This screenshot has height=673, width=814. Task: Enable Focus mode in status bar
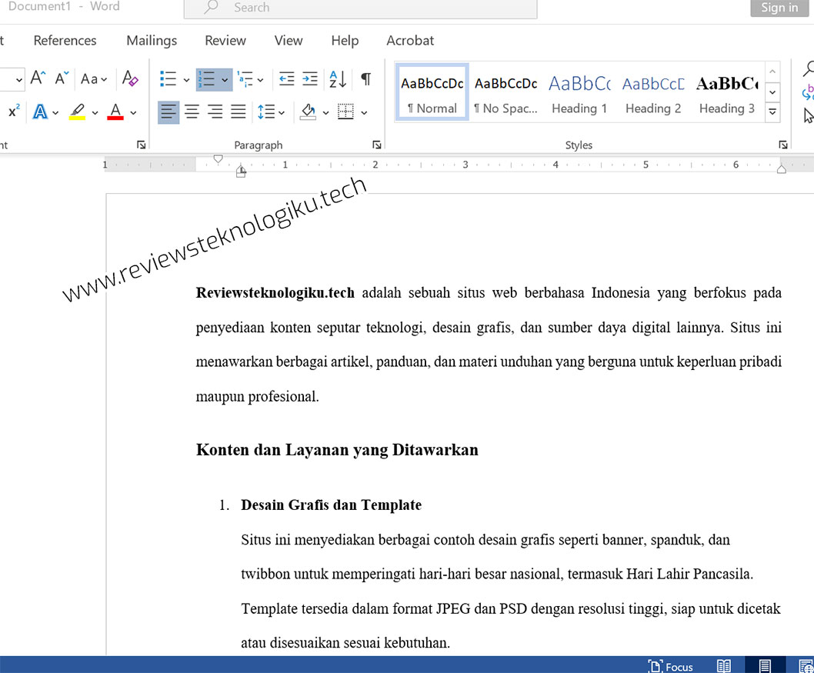click(x=670, y=666)
